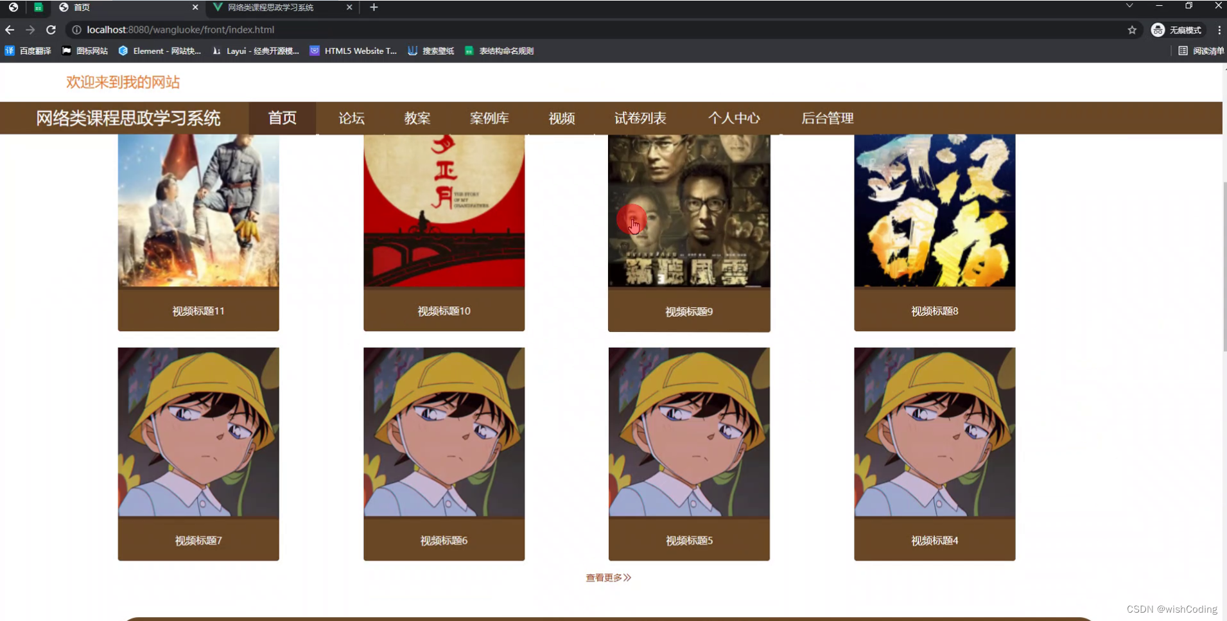
Task: Bookmark this page with the star icon
Action: tap(1132, 30)
